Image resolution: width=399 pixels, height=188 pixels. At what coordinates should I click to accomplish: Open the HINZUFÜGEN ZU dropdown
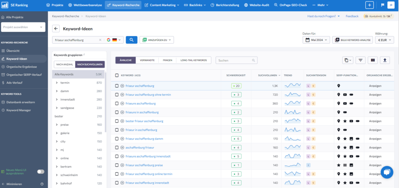[x=157, y=40]
